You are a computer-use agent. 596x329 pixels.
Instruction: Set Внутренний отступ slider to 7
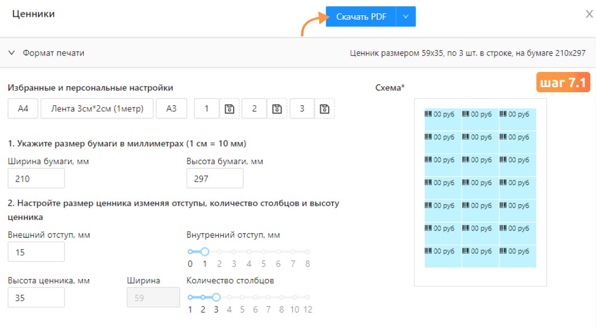pos(293,252)
